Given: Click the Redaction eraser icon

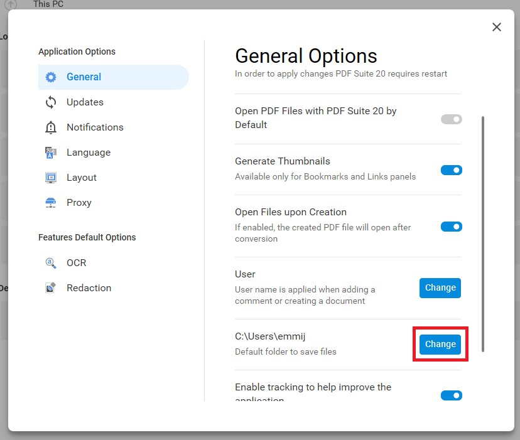Looking at the screenshot, I should 51,288.
